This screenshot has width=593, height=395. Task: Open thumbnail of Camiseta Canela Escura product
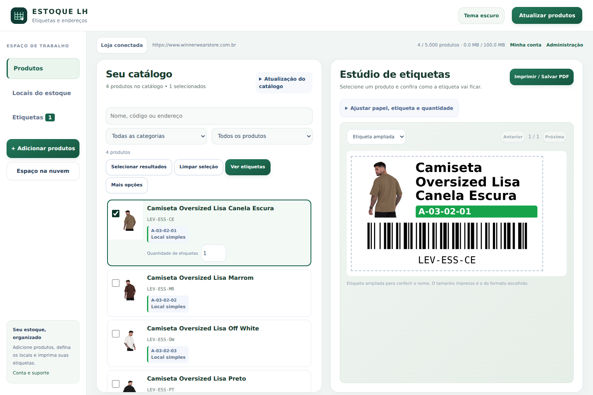click(130, 221)
